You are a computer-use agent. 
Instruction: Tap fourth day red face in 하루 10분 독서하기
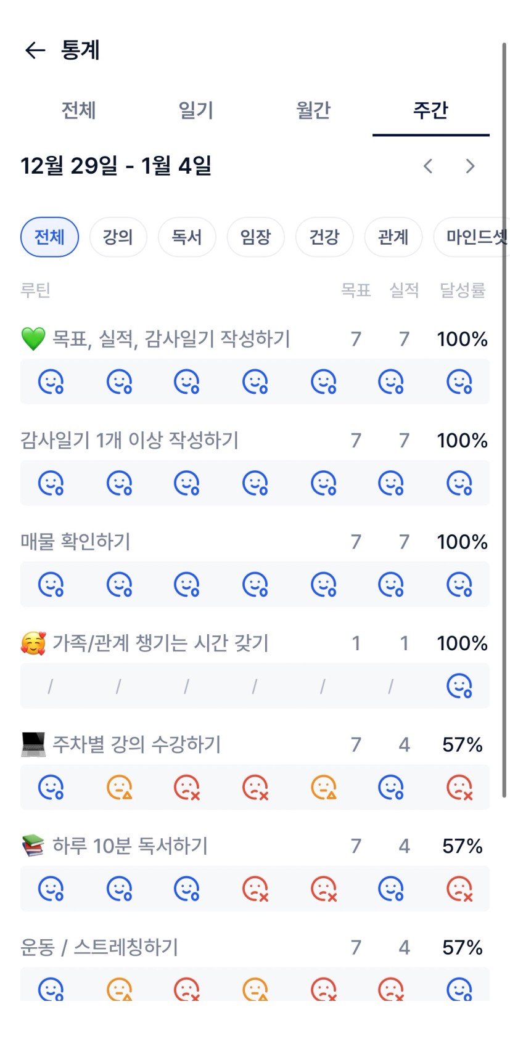(255, 889)
